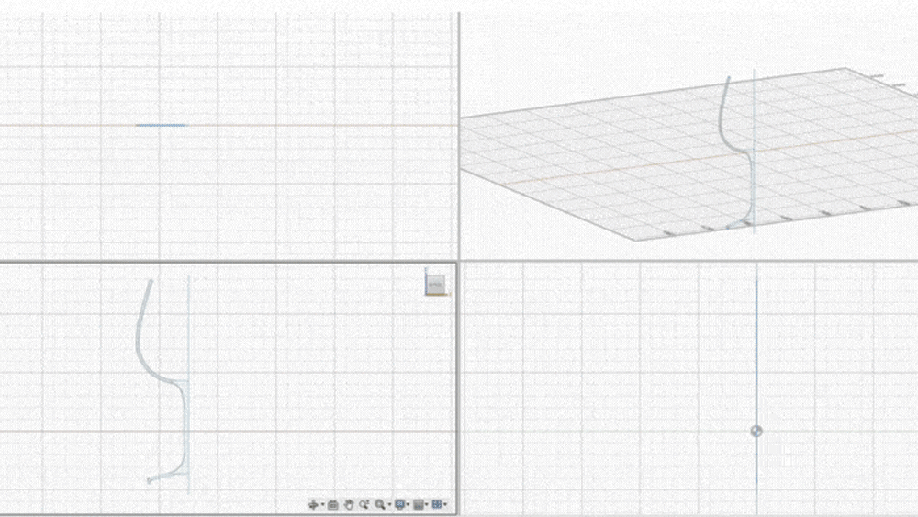The image size is (918, 517).
Task: Open the Viewports dropdown arrow
Action: click(x=445, y=505)
